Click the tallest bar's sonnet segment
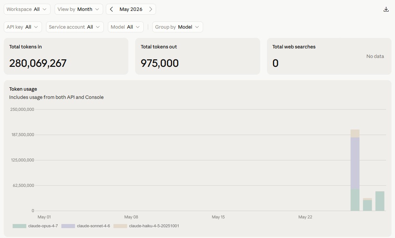Viewport: 395px width, 238px height. [x=355, y=163]
